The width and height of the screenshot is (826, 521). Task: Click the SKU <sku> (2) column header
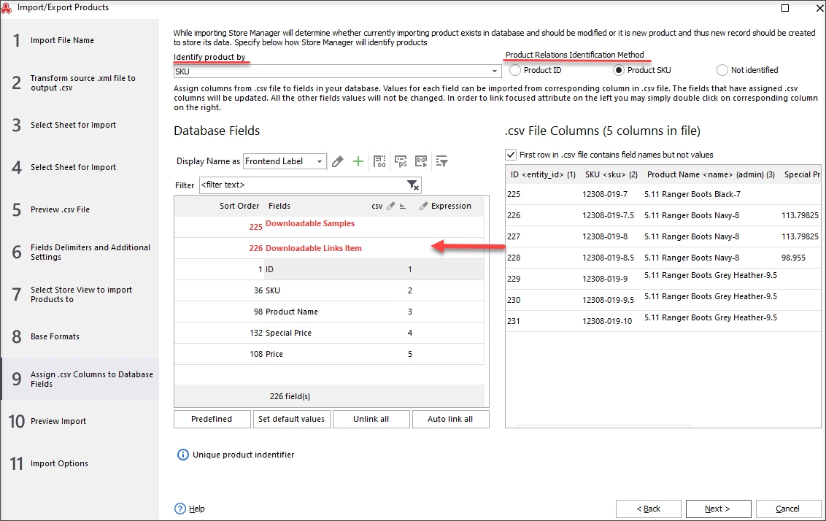tap(611, 174)
